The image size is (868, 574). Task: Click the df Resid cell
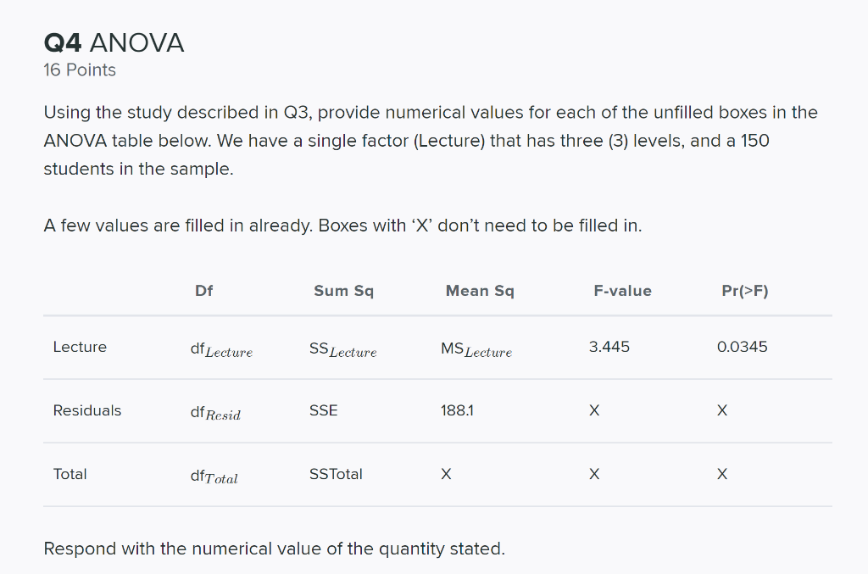[x=215, y=413]
